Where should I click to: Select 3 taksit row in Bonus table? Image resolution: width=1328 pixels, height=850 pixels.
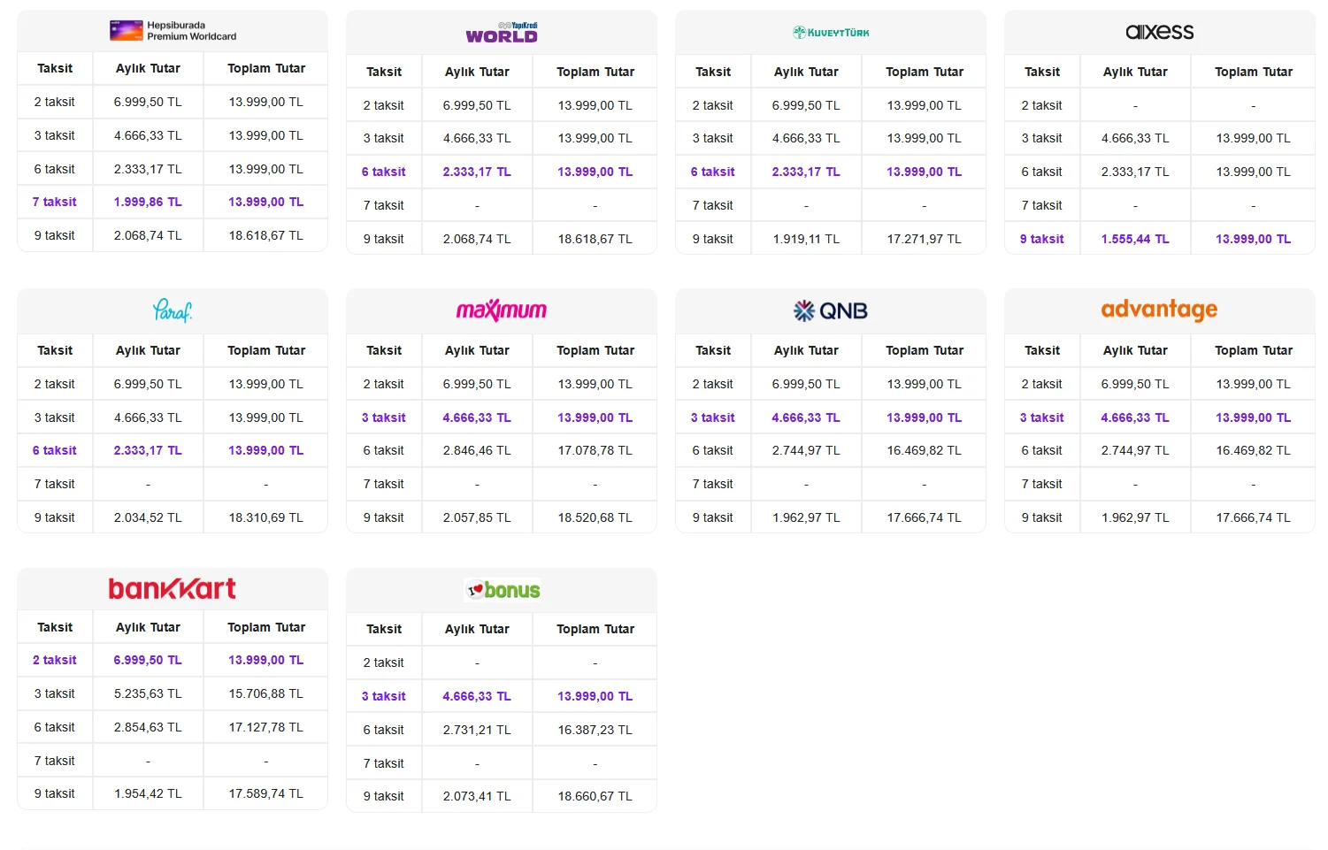click(502, 696)
